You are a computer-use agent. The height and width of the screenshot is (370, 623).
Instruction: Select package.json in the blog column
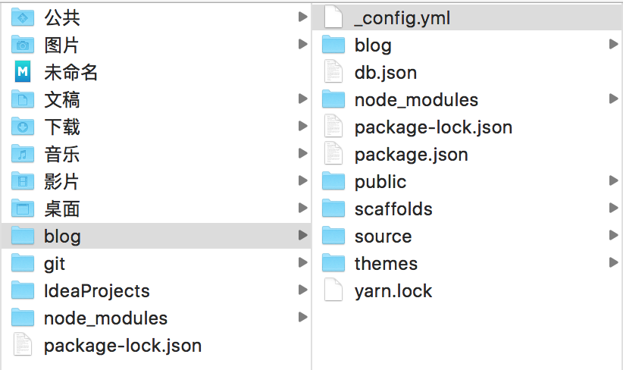411,154
